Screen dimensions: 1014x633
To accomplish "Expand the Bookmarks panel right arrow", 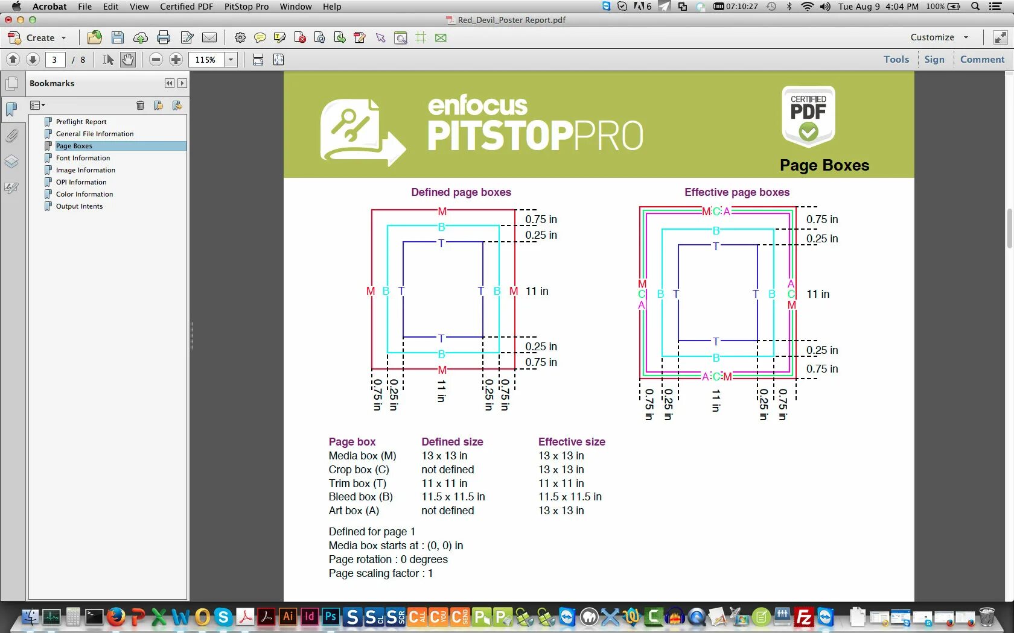I will point(182,83).
